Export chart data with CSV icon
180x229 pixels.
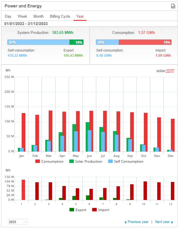[173, 6]
